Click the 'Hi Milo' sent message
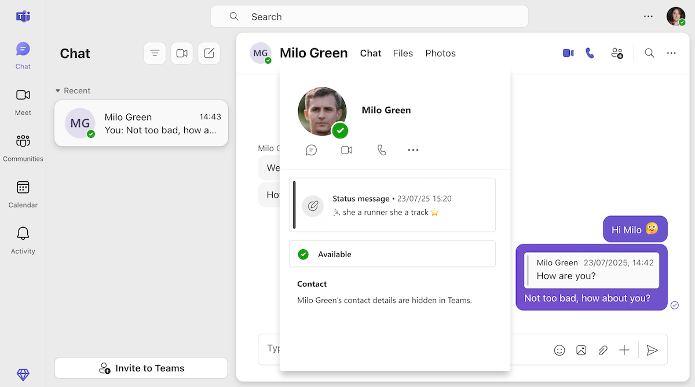Screen dimensions: 695x387 click(x=635, y=229)
